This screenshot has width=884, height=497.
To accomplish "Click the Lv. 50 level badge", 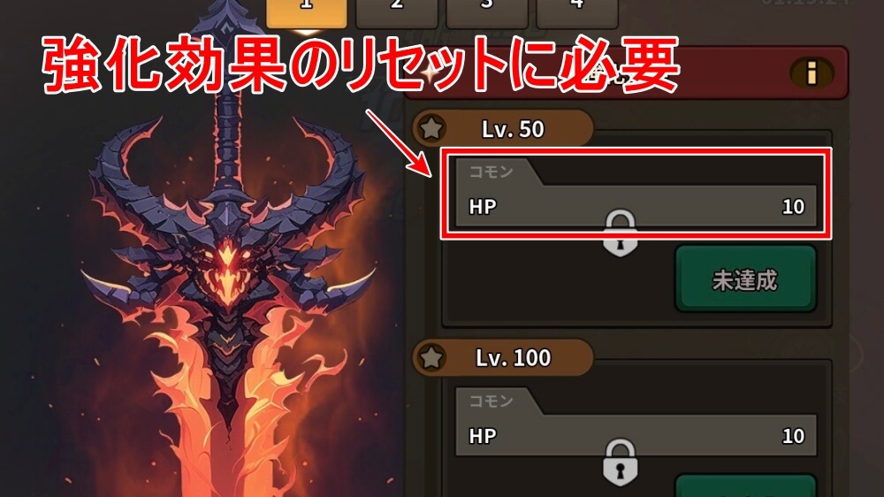I will [503, 129].
